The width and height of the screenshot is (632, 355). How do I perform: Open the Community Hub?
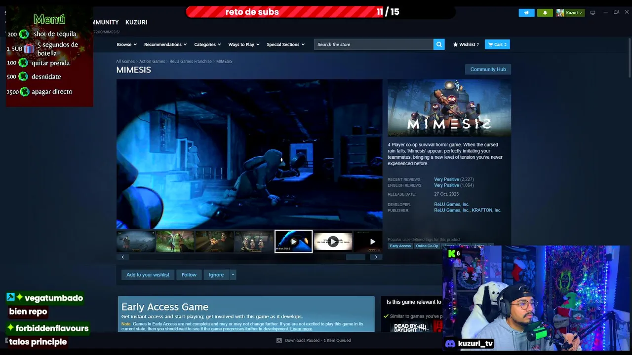coord(488,69)
